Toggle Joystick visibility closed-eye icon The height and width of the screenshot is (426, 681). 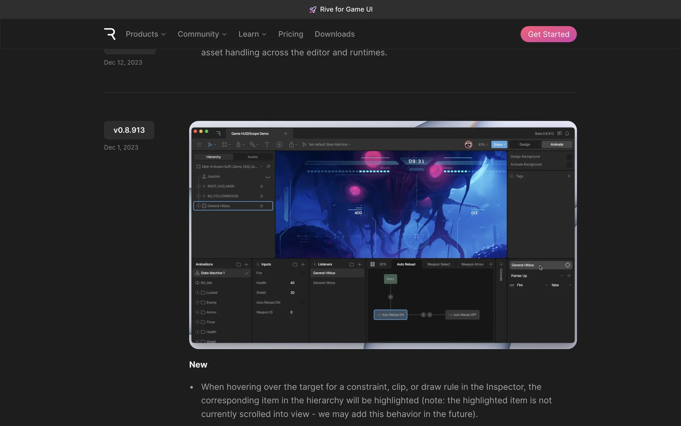point(268,177)
